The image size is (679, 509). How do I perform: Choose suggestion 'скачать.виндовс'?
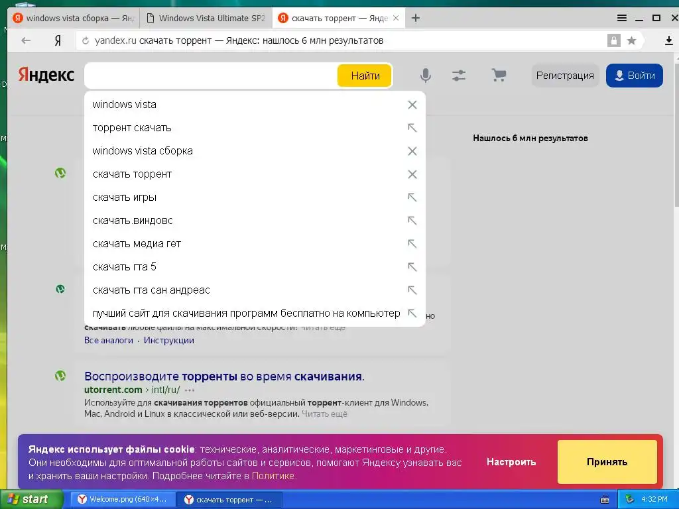255,221
